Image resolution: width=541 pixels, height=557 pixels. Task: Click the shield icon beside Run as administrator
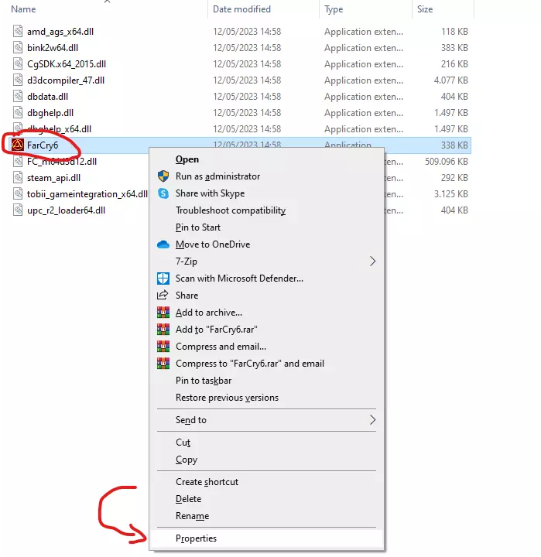coord(163,176)
